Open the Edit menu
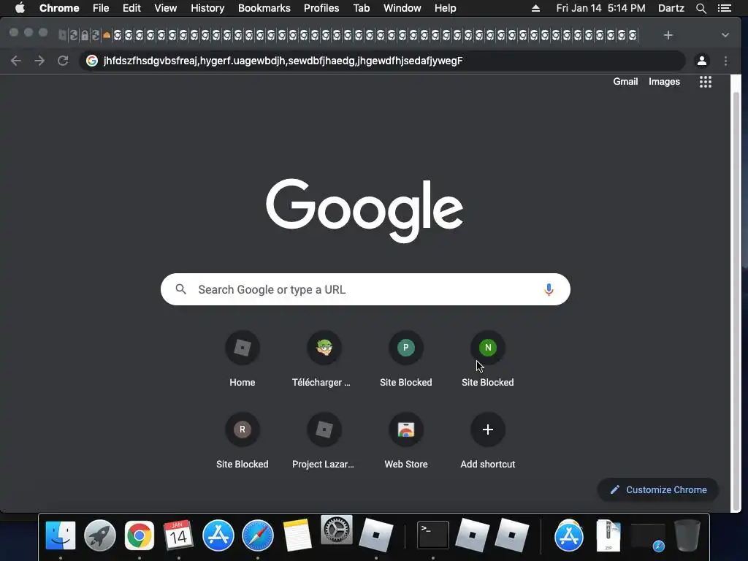The height and width of the screenshot is (561, 748). [131, 8]
